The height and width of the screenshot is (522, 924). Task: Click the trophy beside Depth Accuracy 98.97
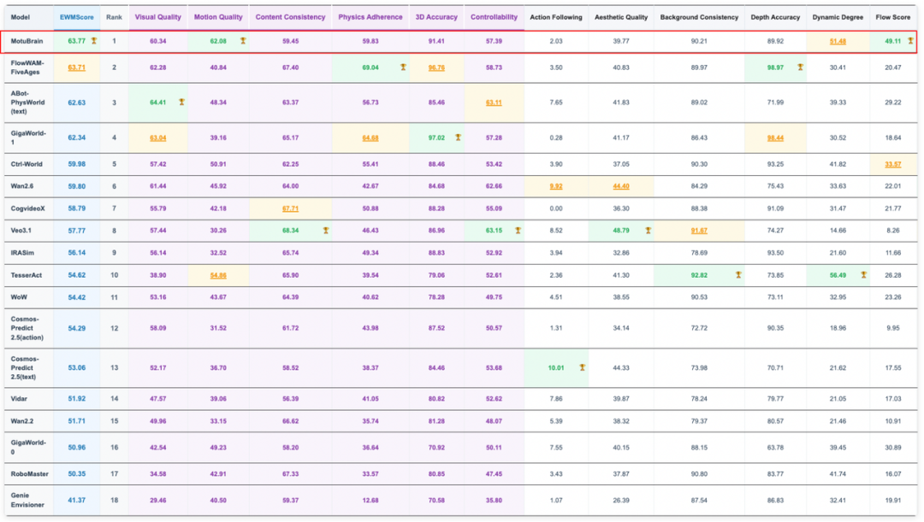coord(800,67)
